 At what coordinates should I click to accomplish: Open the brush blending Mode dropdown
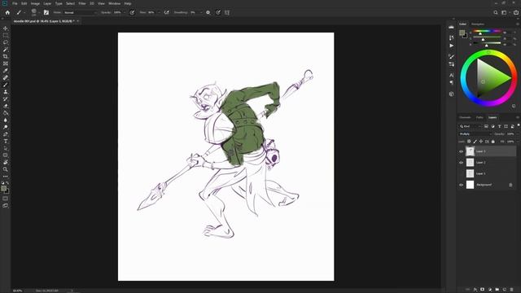point(80,13)
